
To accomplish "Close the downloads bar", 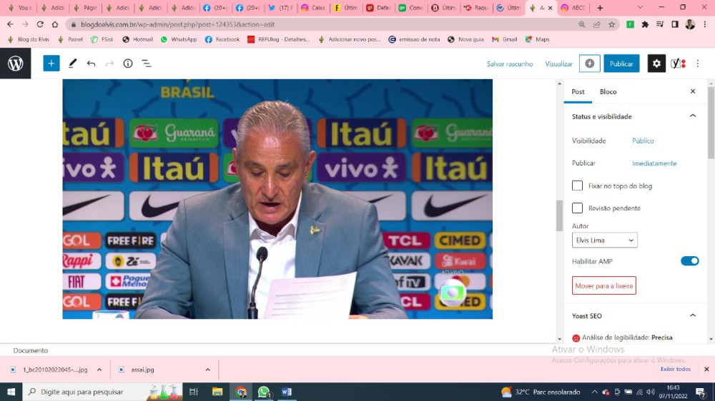I will [x=706, y=369].
